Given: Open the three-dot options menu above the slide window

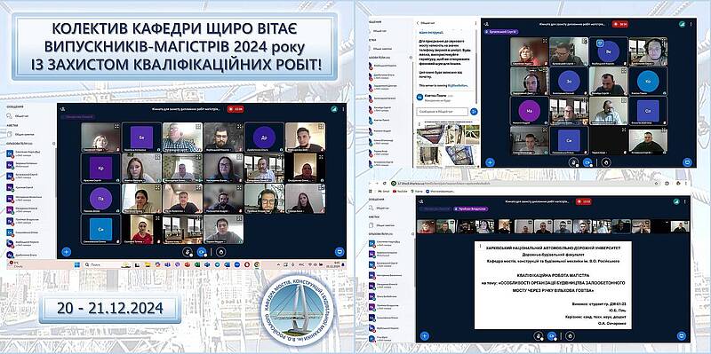Looking at the screenshot, I should (685, 202).
